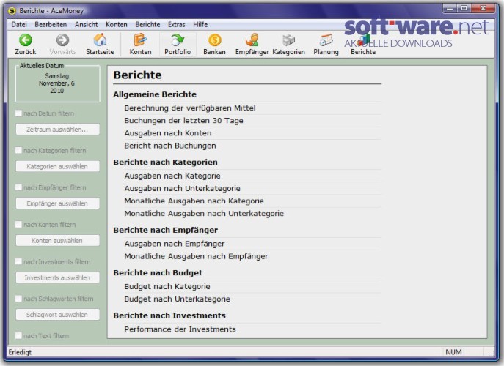Click Konten auswählen button
This screenshot has height=366, width=504.
coord(57,241)
